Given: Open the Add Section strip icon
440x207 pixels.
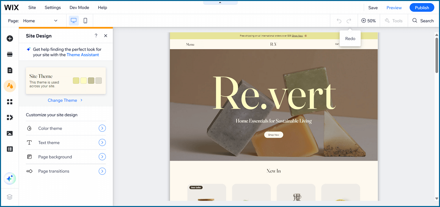Looking at the screenshot, I should 10,54.
